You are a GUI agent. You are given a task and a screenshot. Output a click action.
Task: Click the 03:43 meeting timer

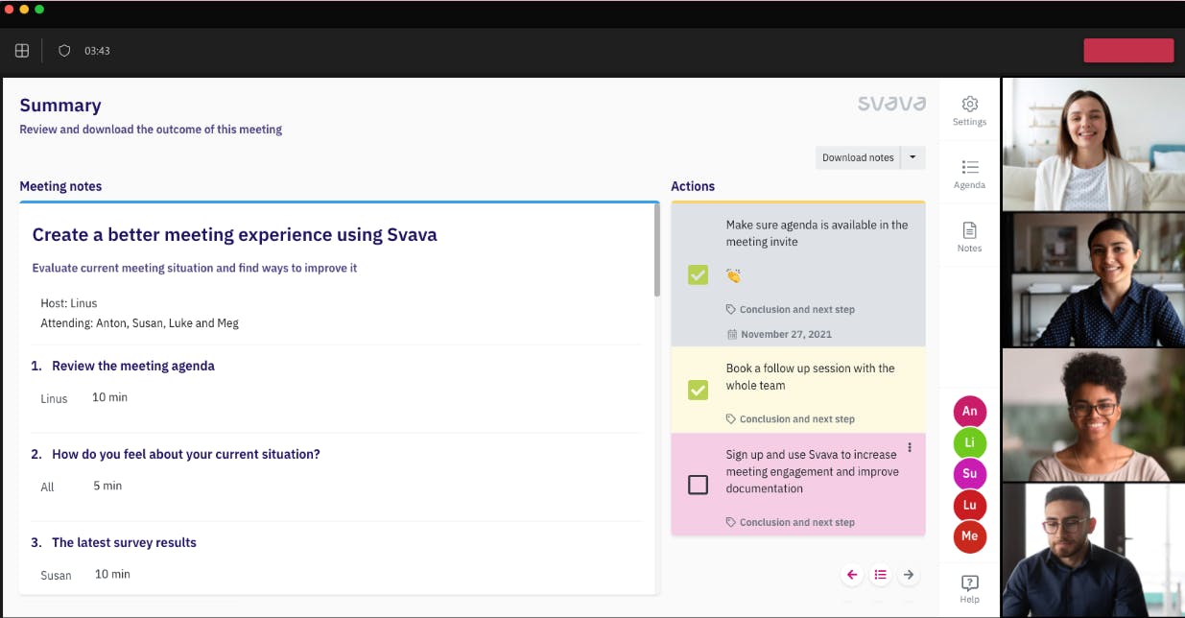coord(97,51)
